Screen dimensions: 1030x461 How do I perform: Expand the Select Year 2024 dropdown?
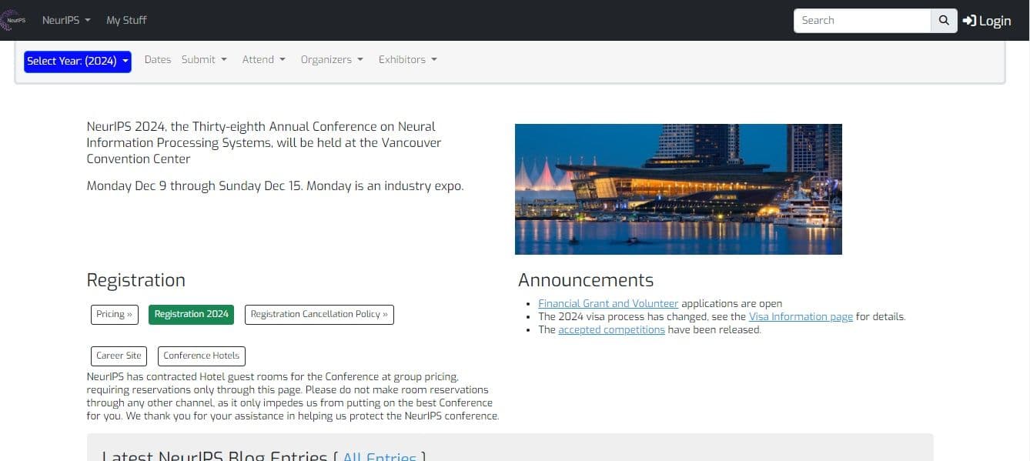click(x=77, y=61)
